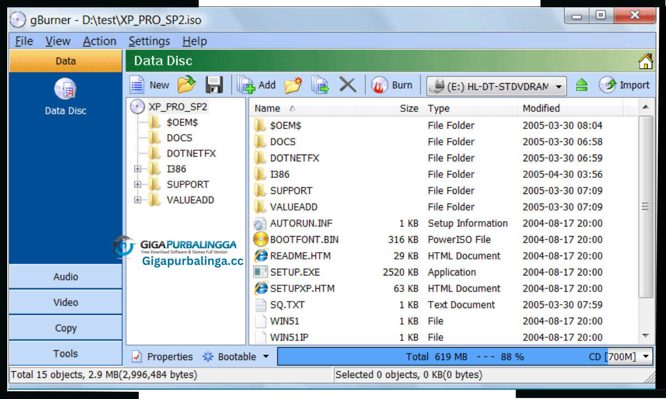Screen dimensions: 666x399
Task: Click the file list vertical scrollbar thumb
Action: (x=645, y=206)
